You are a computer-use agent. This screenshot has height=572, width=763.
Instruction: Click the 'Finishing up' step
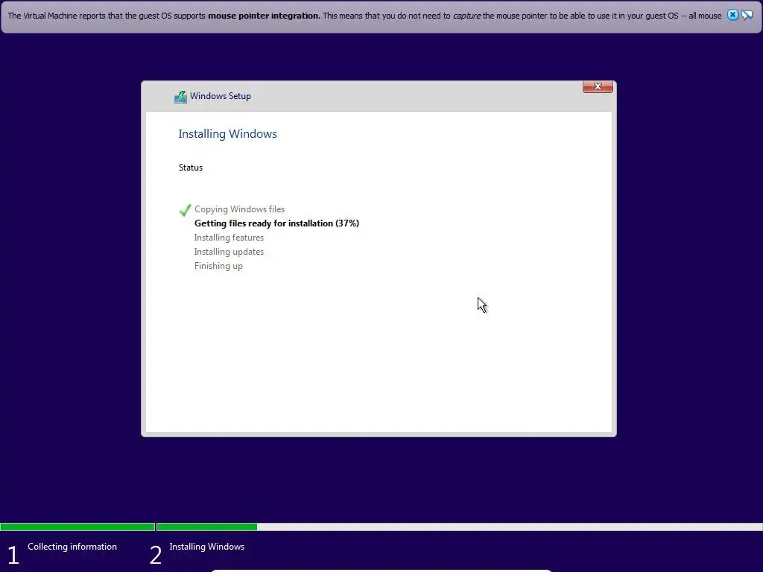point(218,266)
